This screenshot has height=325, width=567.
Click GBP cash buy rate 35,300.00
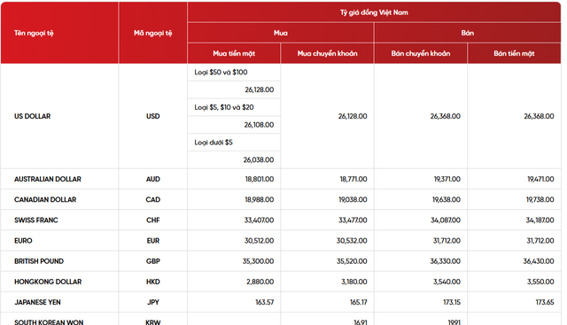[258, 261]
